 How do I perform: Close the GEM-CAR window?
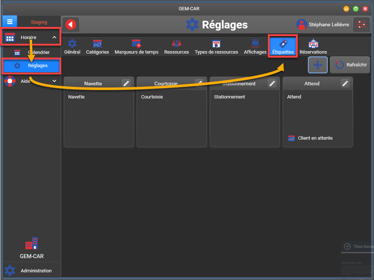365,9
